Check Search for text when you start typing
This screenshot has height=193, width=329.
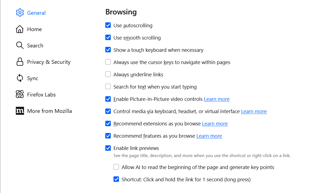(x=108, y=87)
